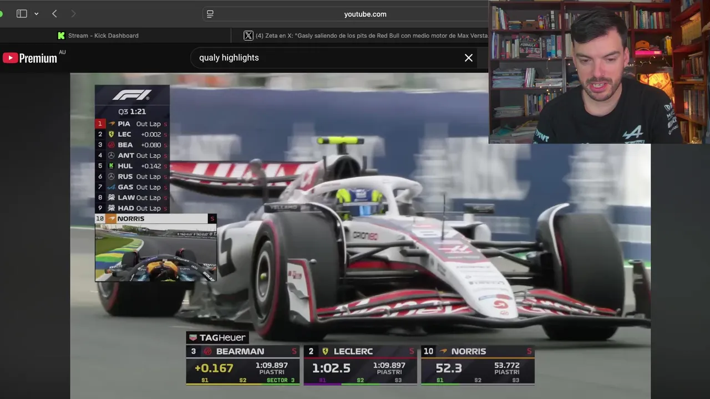Viewport: 710px width, 399px height.
Task: Click the page settings icon in address bar
Action: coord(210,14)
